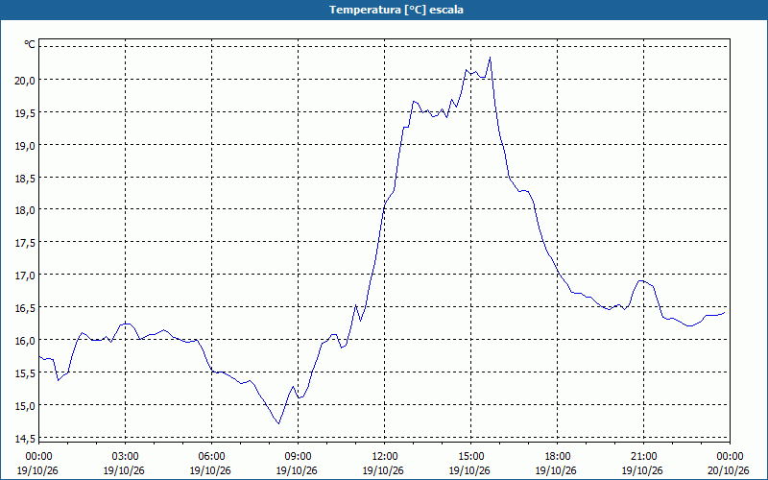Click the 14,5 y-axis label

[x=25, y=438]
